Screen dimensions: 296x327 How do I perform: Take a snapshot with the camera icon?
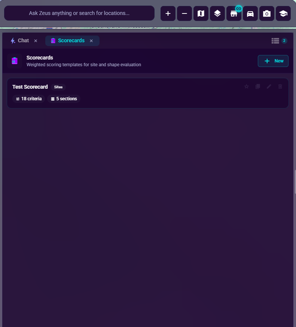tap(267, 13)
